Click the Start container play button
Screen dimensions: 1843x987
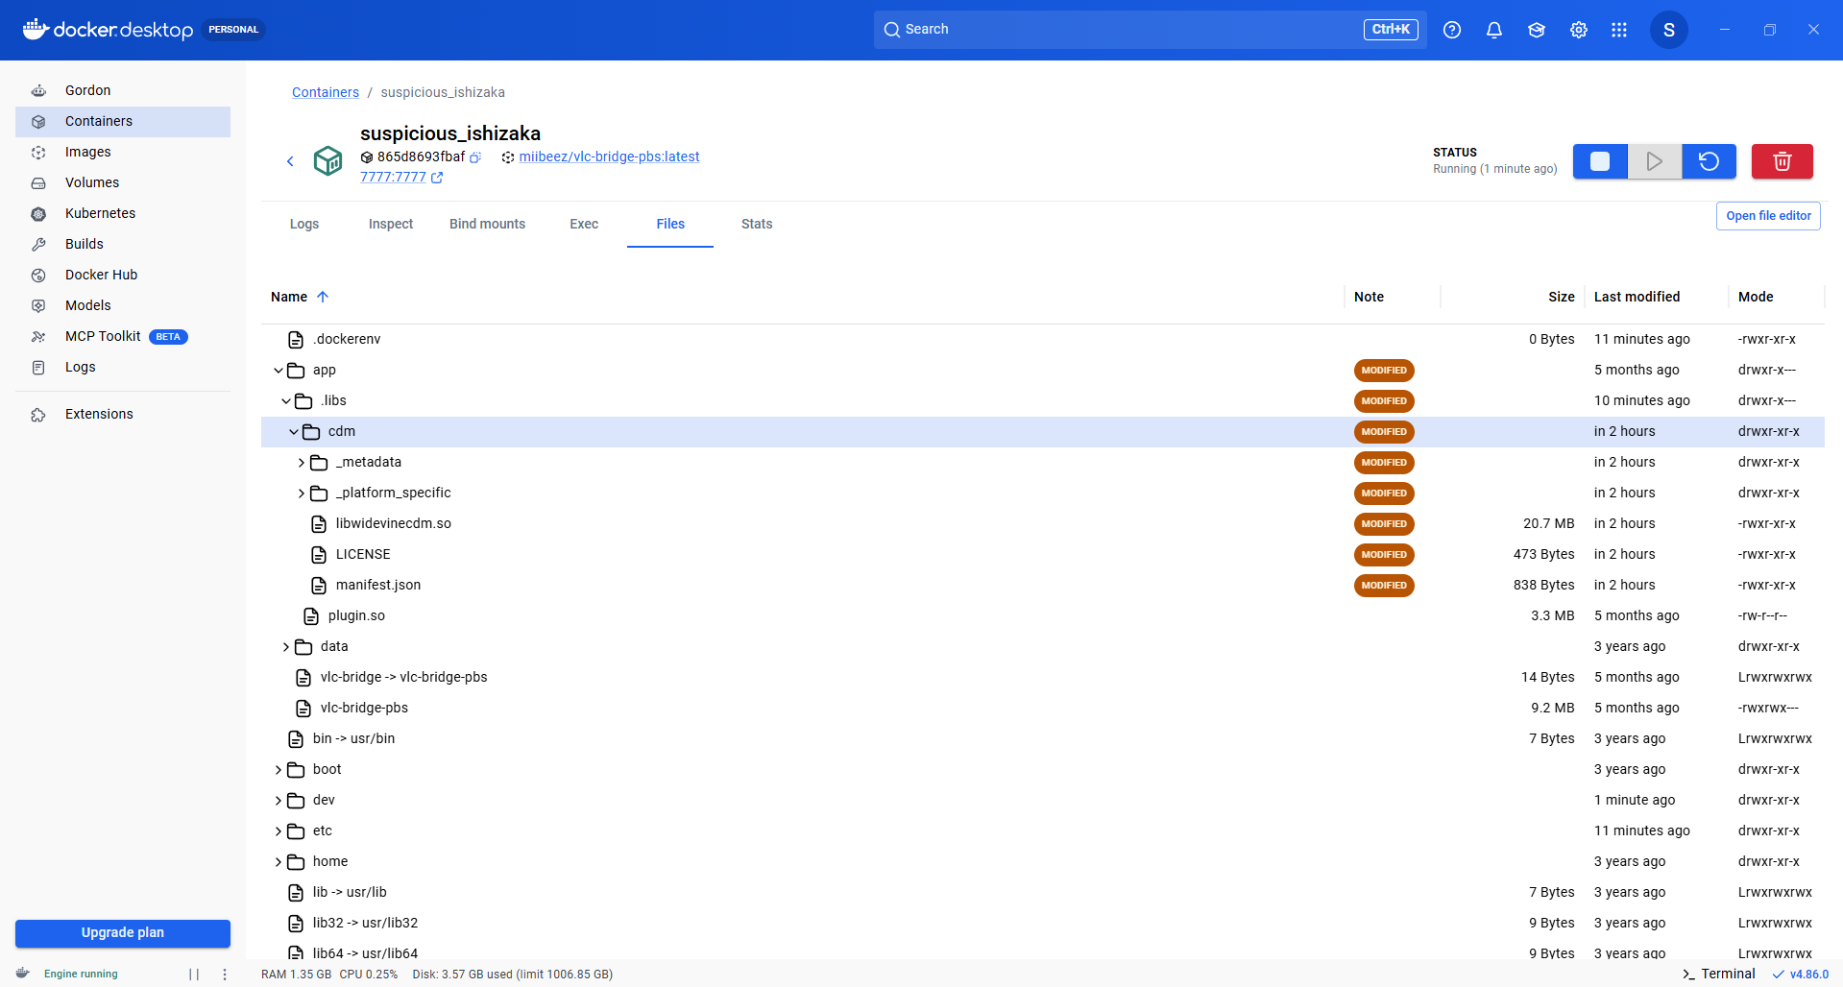[1655, 161]
